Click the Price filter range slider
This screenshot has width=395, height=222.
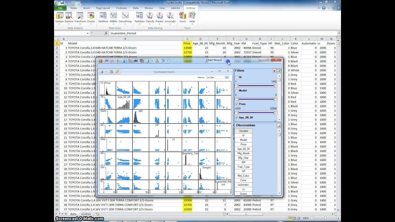click(x=256, y=113)
